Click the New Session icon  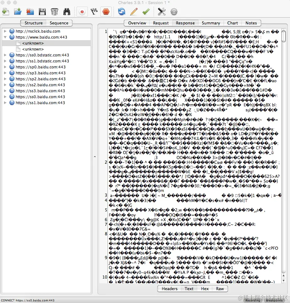point(6,12)
